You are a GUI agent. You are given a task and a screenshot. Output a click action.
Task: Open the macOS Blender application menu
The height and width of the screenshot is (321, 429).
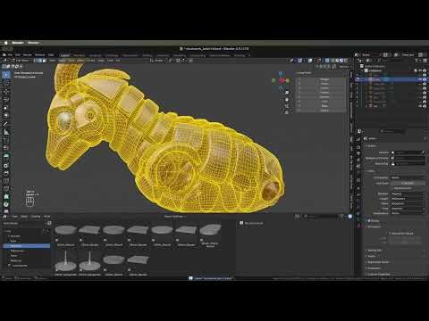click(x=18, y=43)
